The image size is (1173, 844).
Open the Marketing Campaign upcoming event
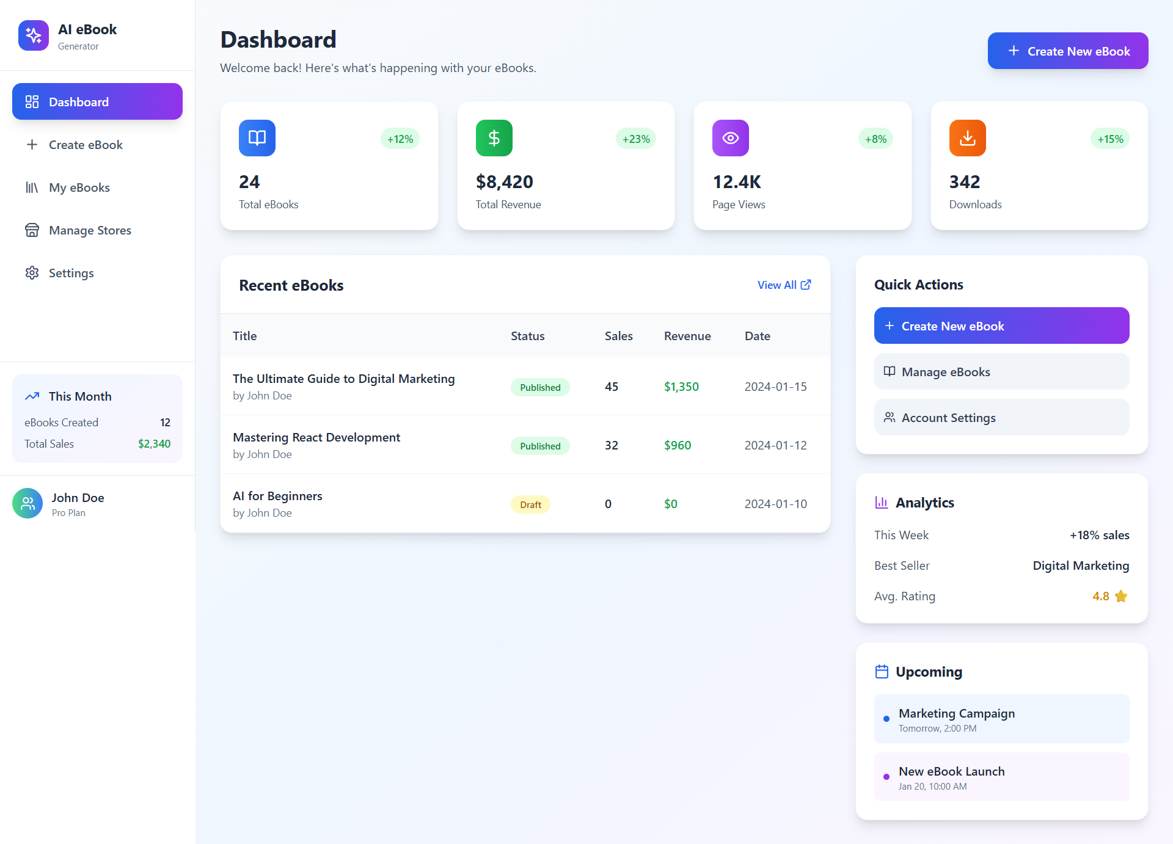click(1001, 719)
